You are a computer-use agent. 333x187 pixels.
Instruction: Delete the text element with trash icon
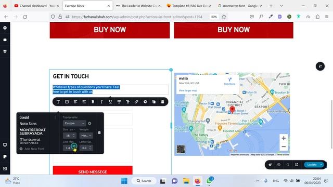[162, 102]
